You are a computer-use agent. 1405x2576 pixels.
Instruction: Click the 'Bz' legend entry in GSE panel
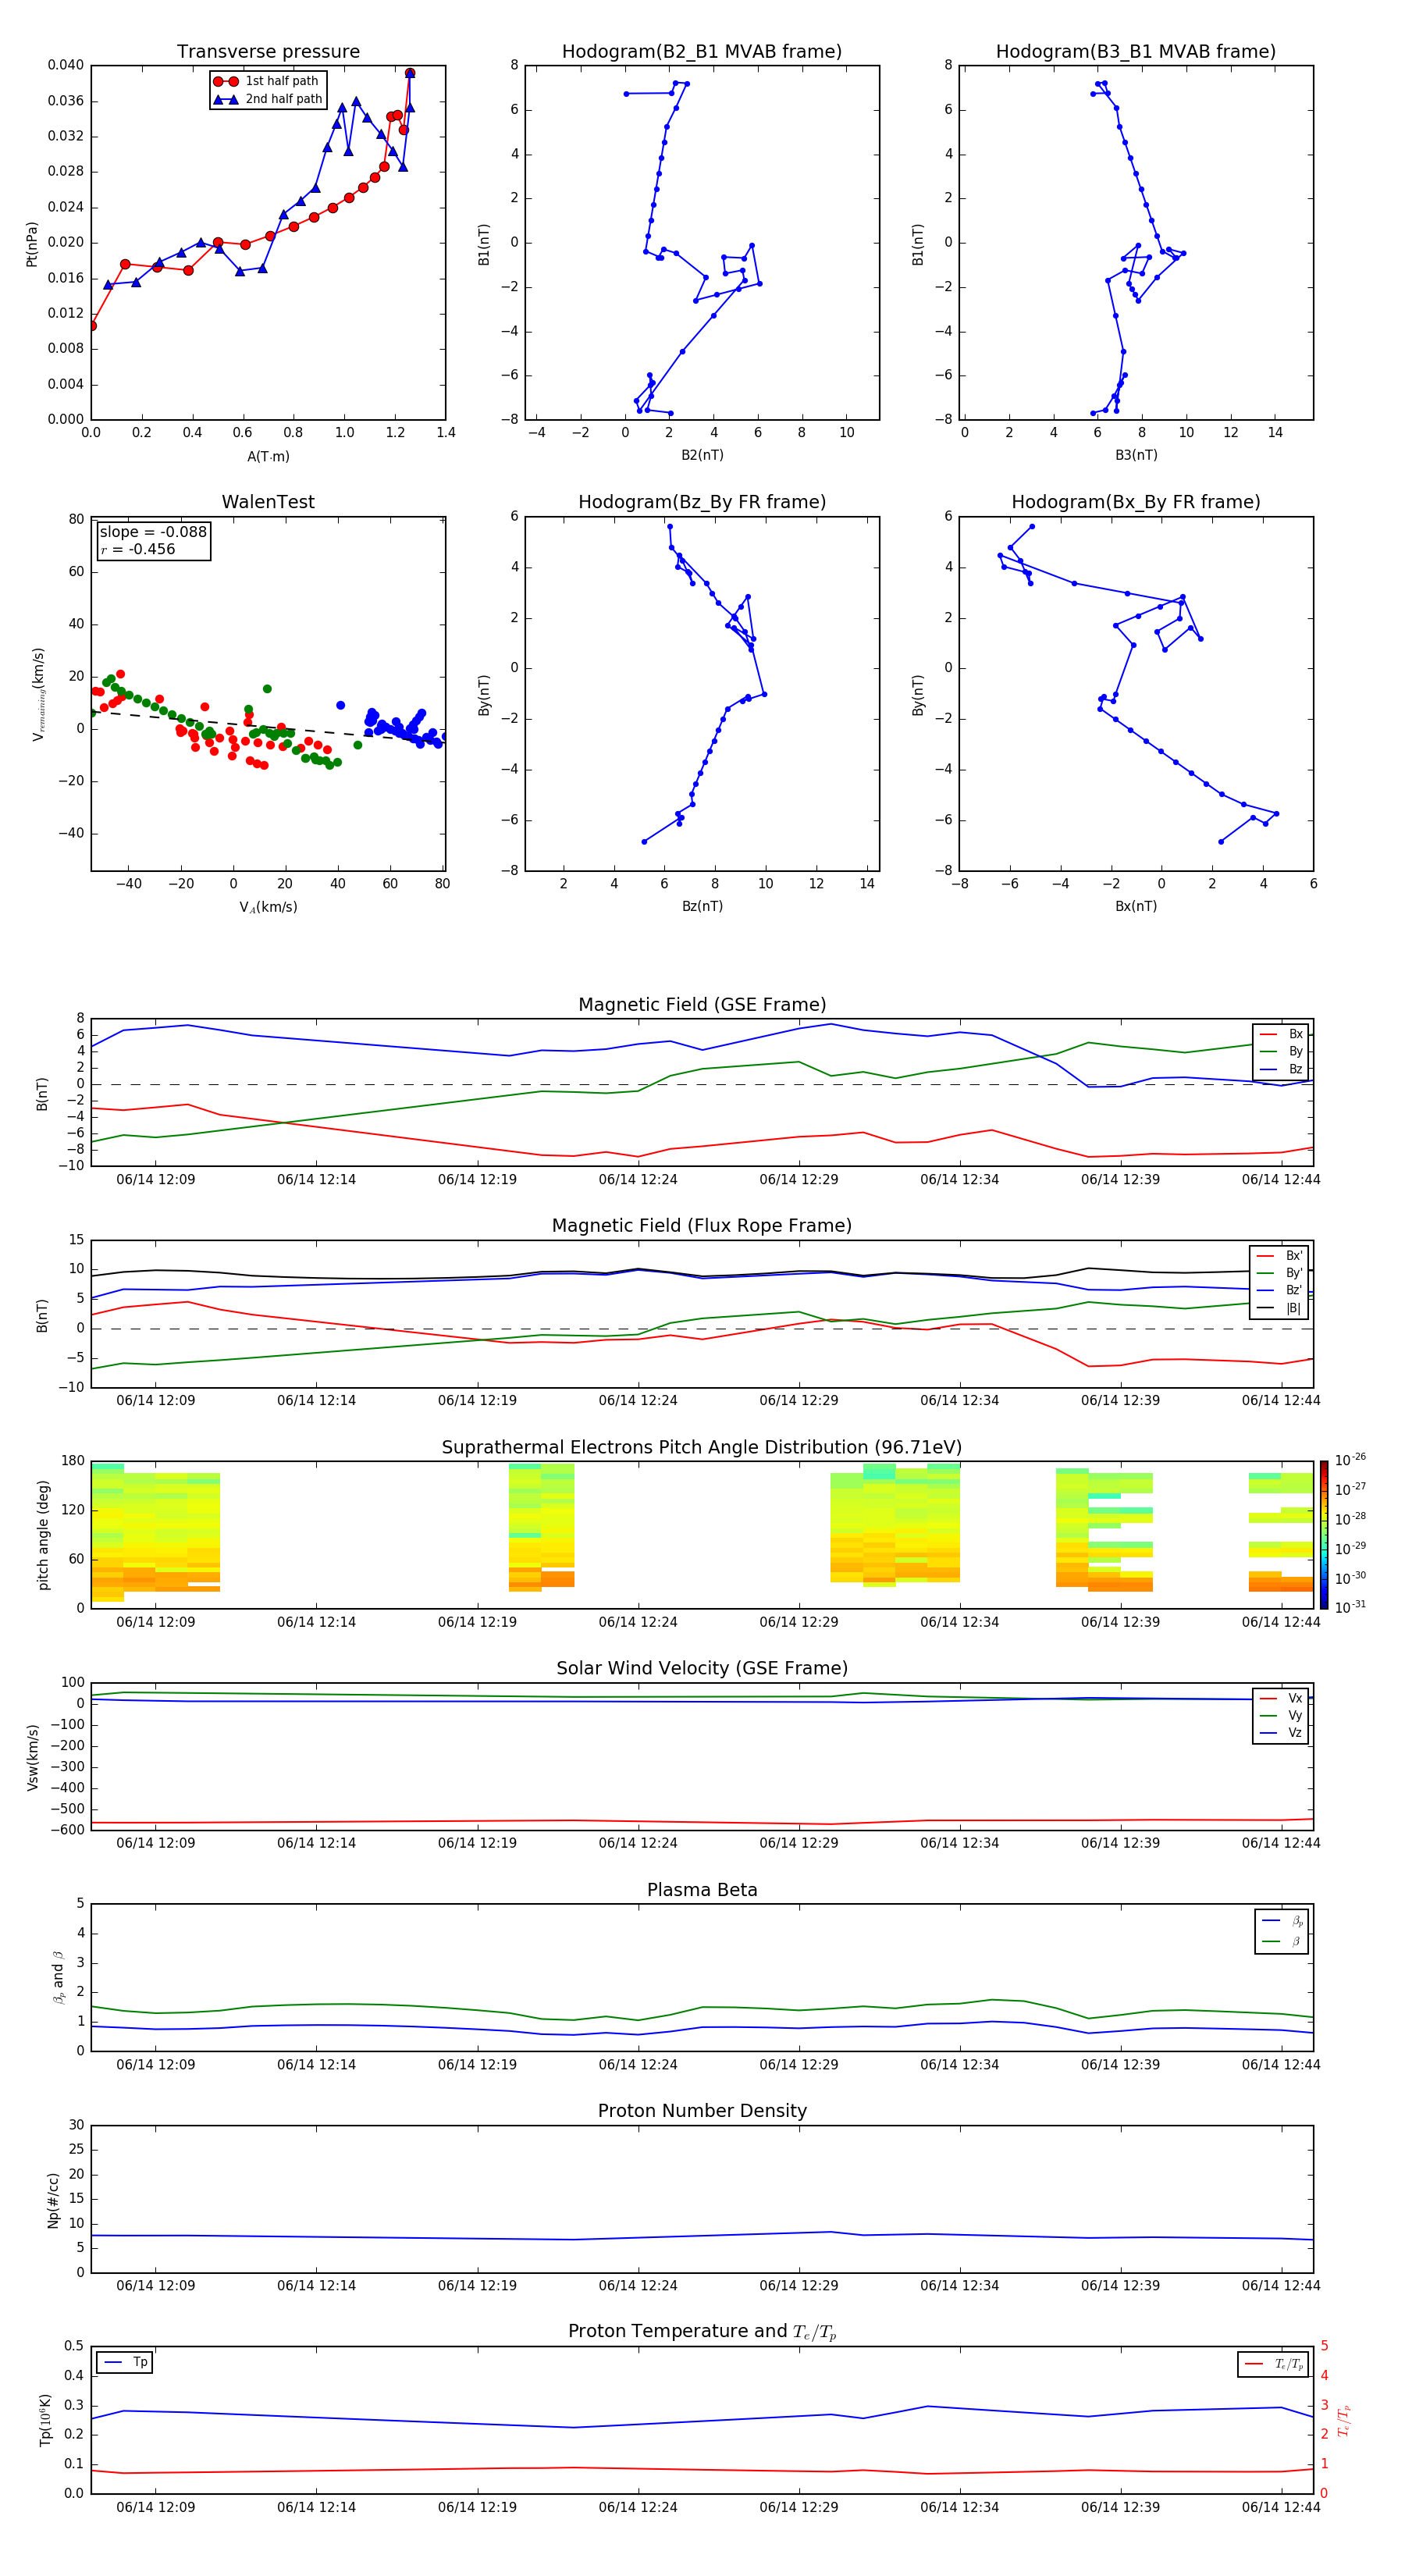tap(1281, 1069)
